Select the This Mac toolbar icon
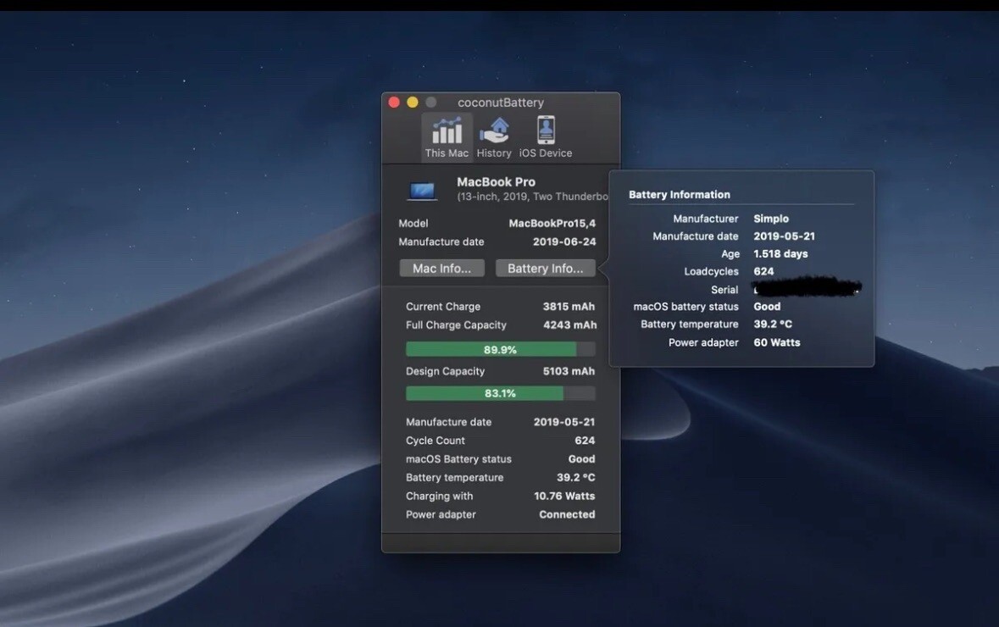Image resolution: width=999 pixels, height=627 pixels. click(447, 136)
